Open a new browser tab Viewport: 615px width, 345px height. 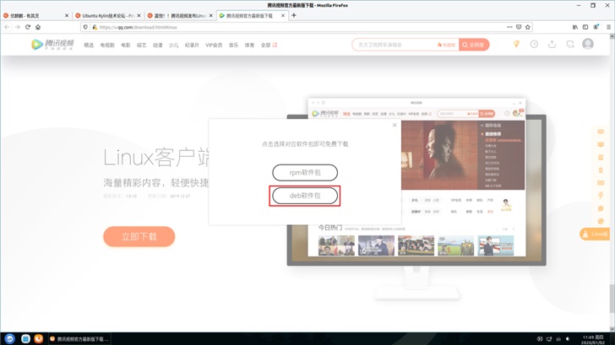(x=294, y=15)
